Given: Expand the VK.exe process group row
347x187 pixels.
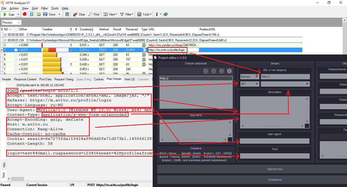Looking at the screenshot, I should click(x=5, y=34).
